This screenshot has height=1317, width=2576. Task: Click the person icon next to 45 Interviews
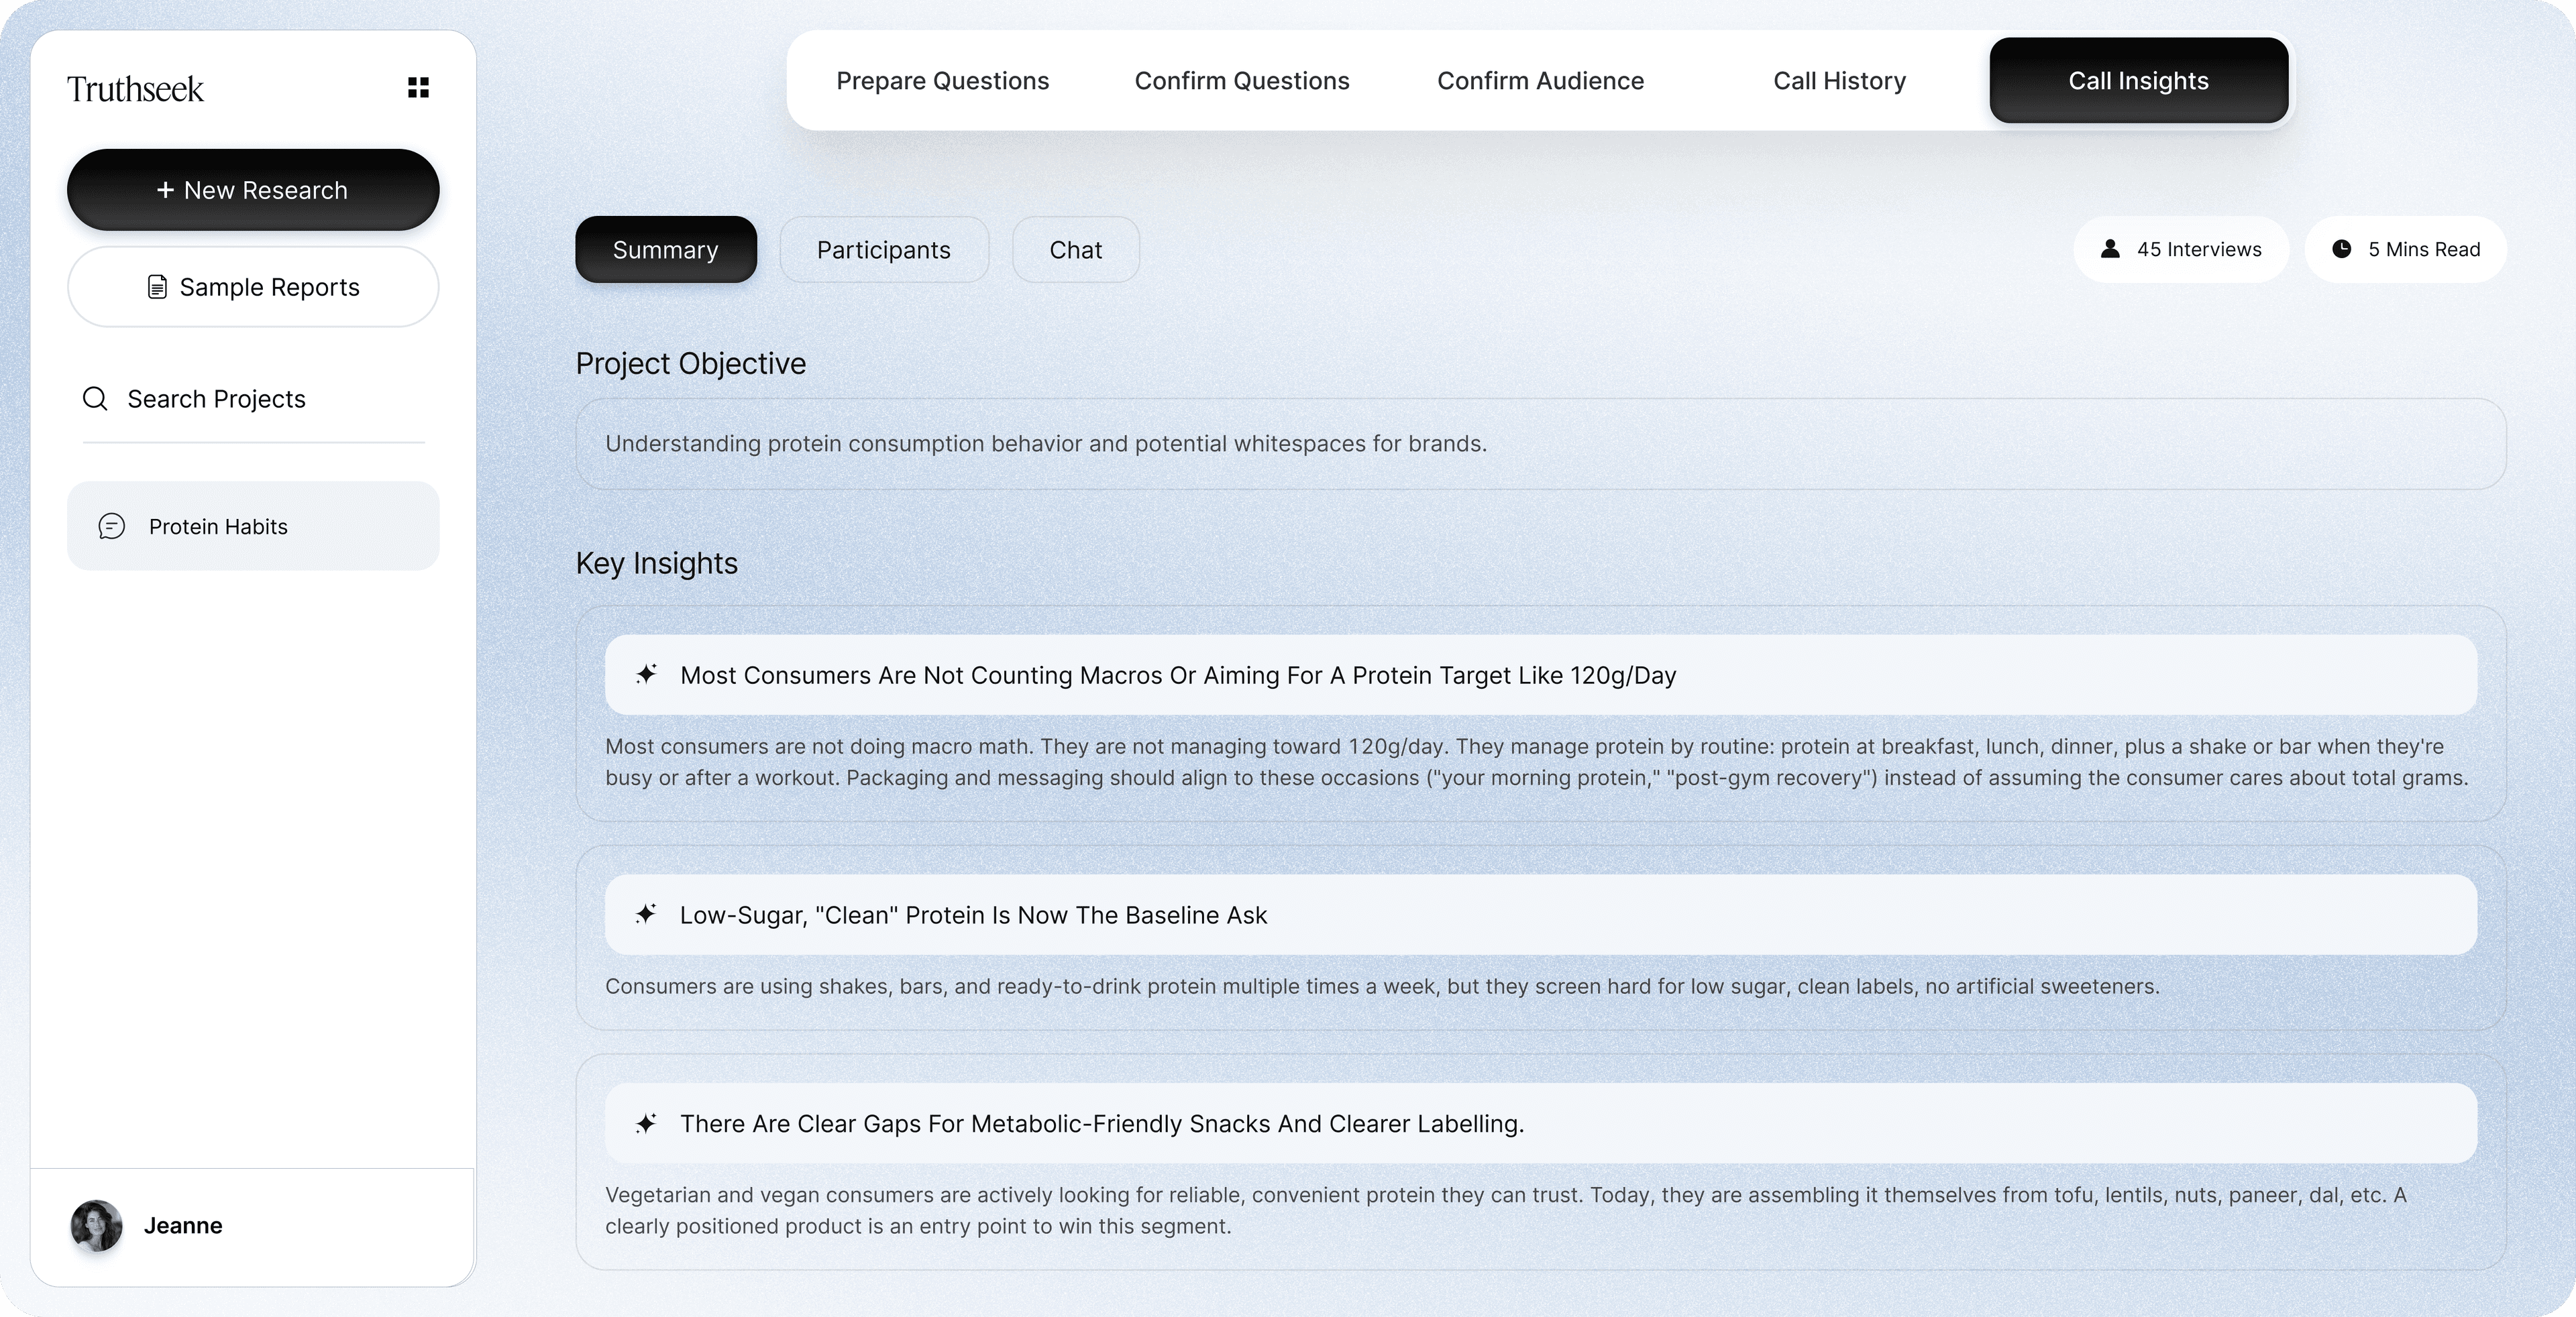coord(2110,249)
